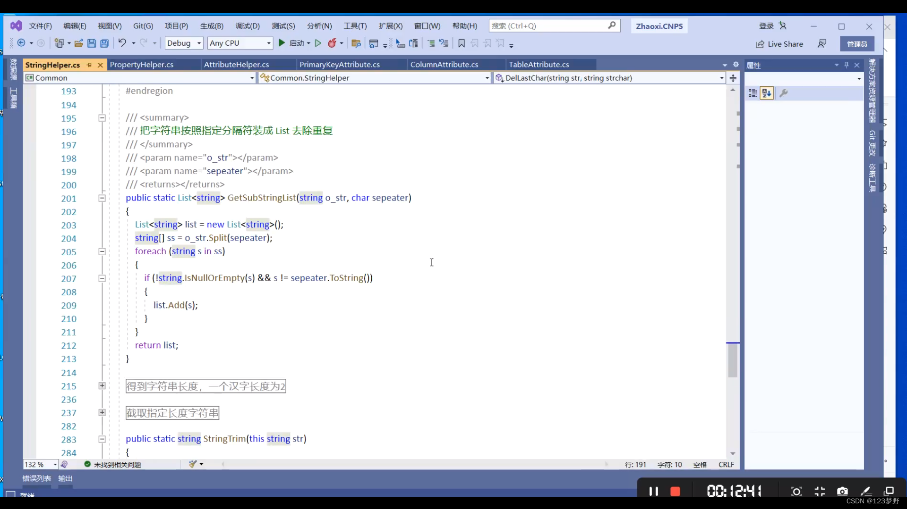Change editor zoom from the 132% selector

[x=40, y=464]
